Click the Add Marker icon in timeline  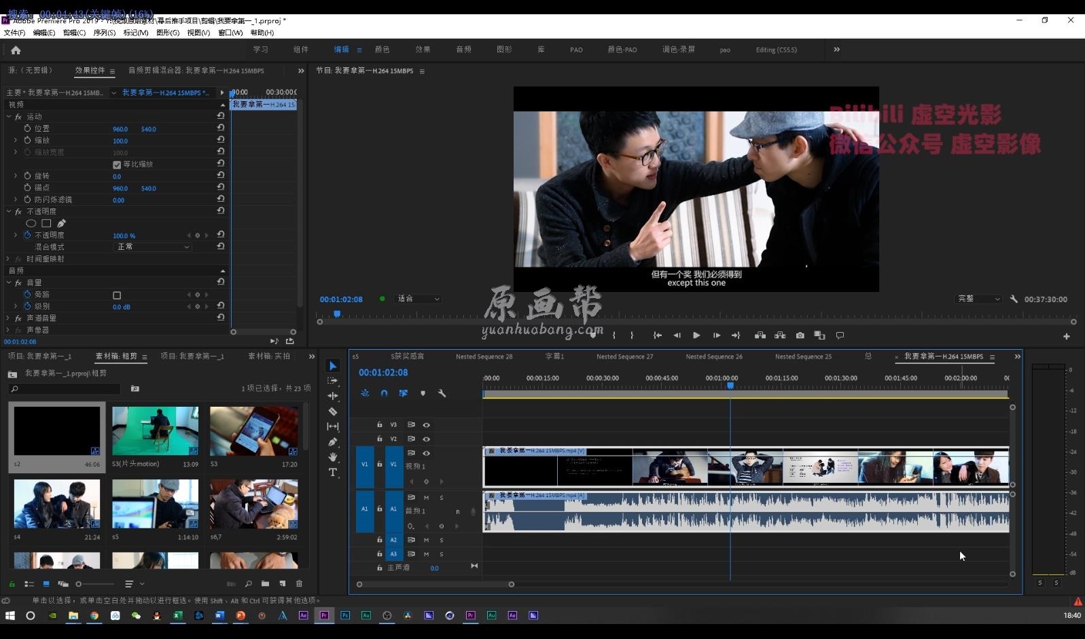pyautogui.click(x=423, y=393)
